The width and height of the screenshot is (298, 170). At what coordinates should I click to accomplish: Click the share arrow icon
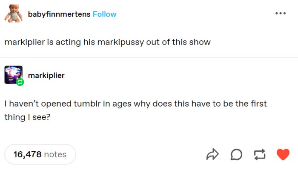[x=212, y=154]
